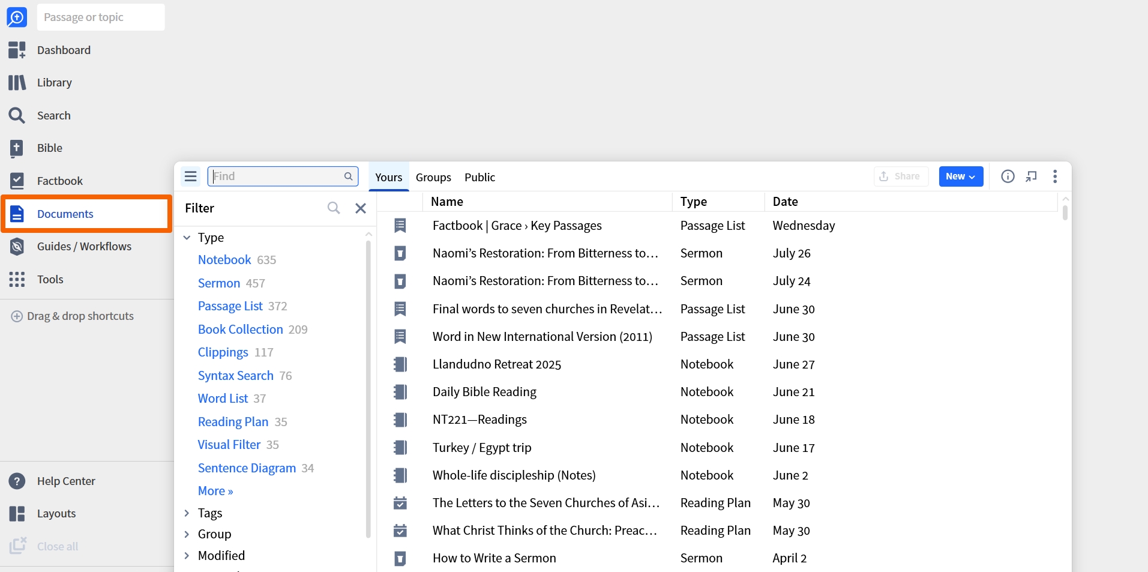The height and width of the screenshot is (572, 1148).
Task: Open the Library sidebar item
Action: coord(54,82)
